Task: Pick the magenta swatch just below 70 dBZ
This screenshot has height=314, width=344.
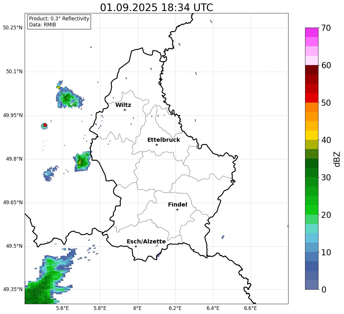Action: click(x=312, y=32)
